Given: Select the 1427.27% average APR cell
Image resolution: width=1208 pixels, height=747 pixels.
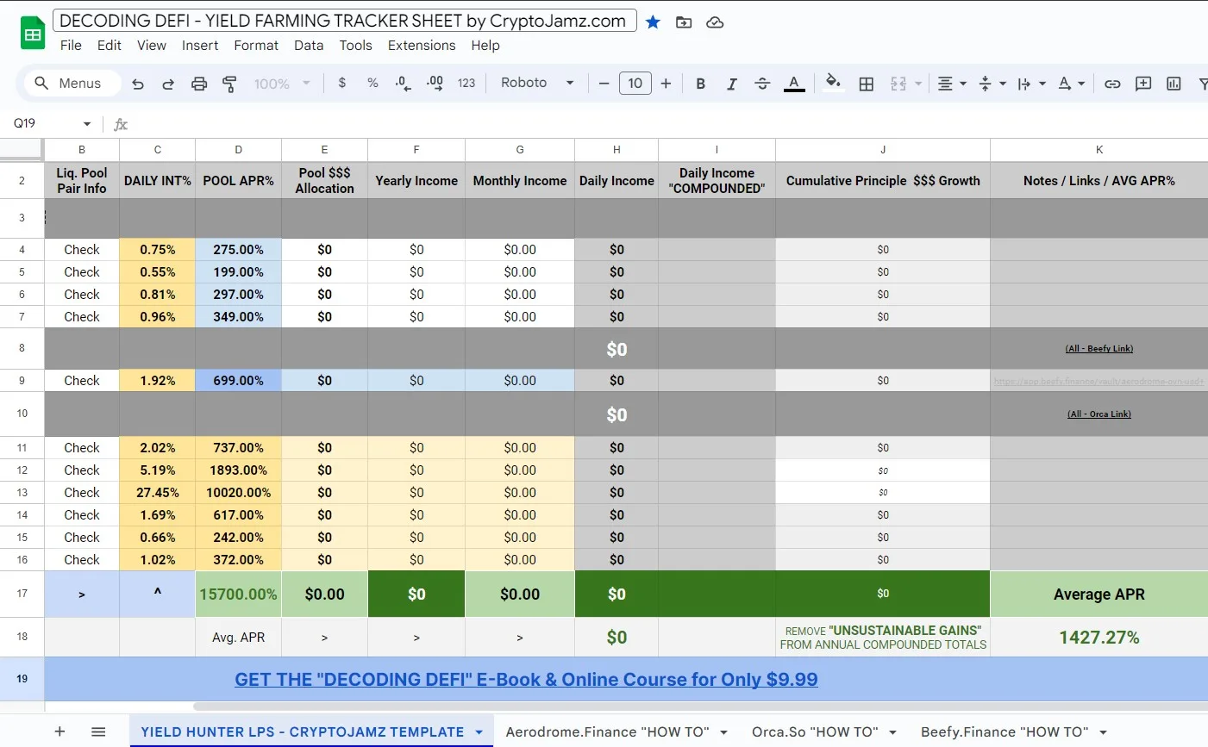Looking at the screenshot, I should (1099, 638).
